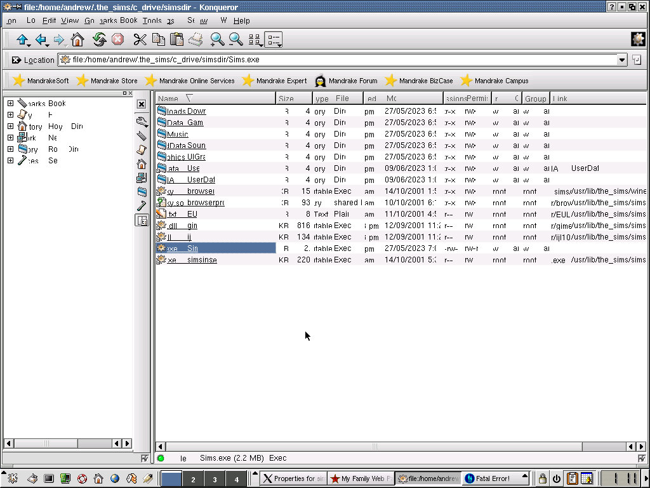Click the Stop loading icon
Viewport: 650px width, 488px height.
point(117,40)
